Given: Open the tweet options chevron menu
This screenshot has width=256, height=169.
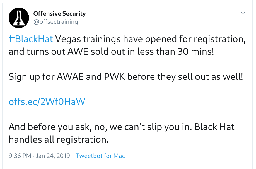Looking at the screenshot, I should click(243, 13).
